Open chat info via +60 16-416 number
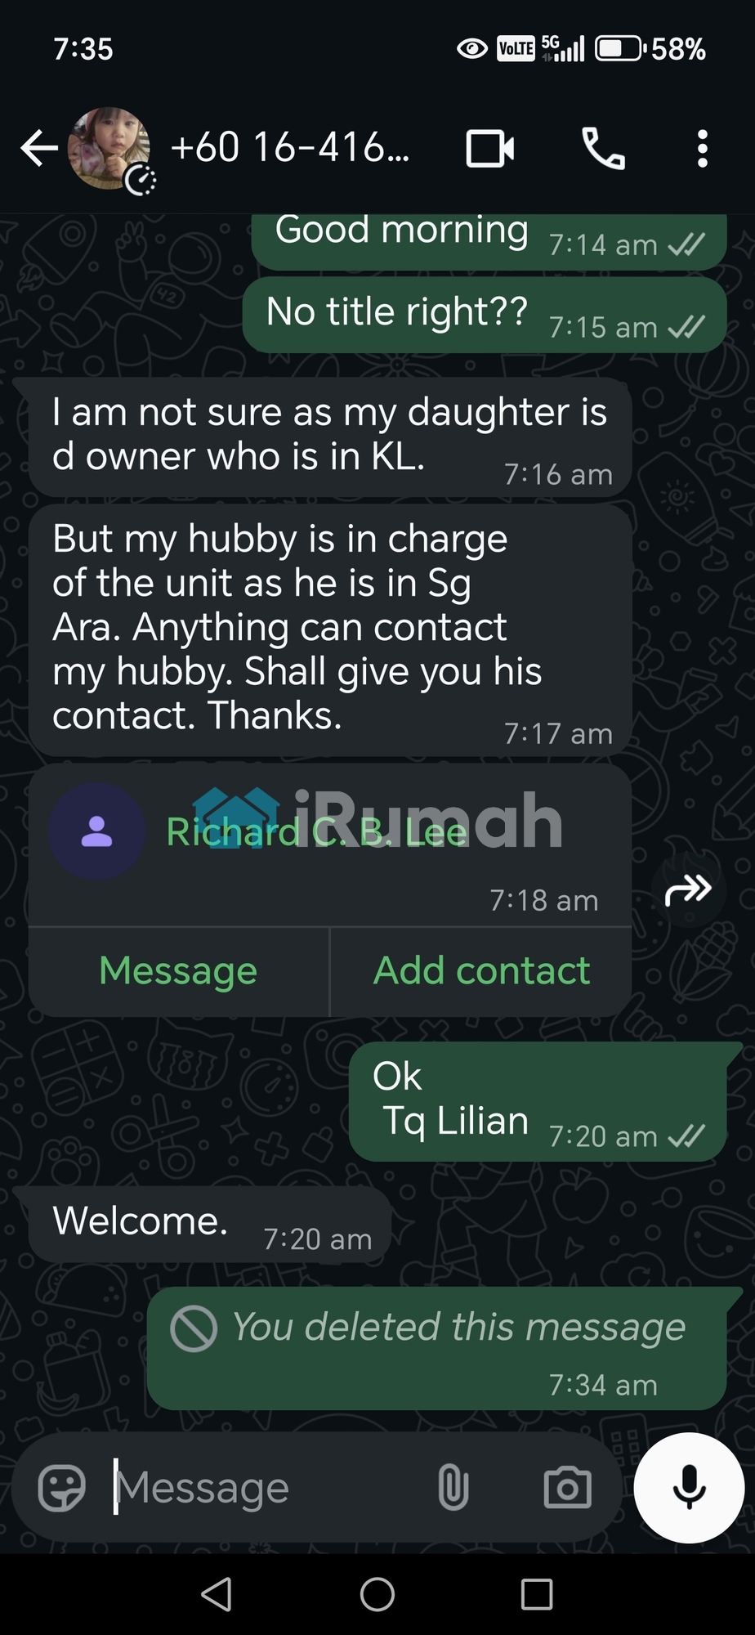The width and height of the screenshot is (755, 1635). [x=290, y=148]
